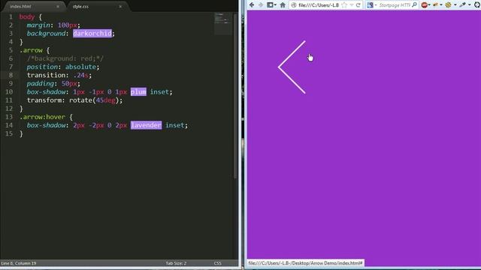481x270 pixels.
Task: Click the minimap in the editor
Action: 223,23
